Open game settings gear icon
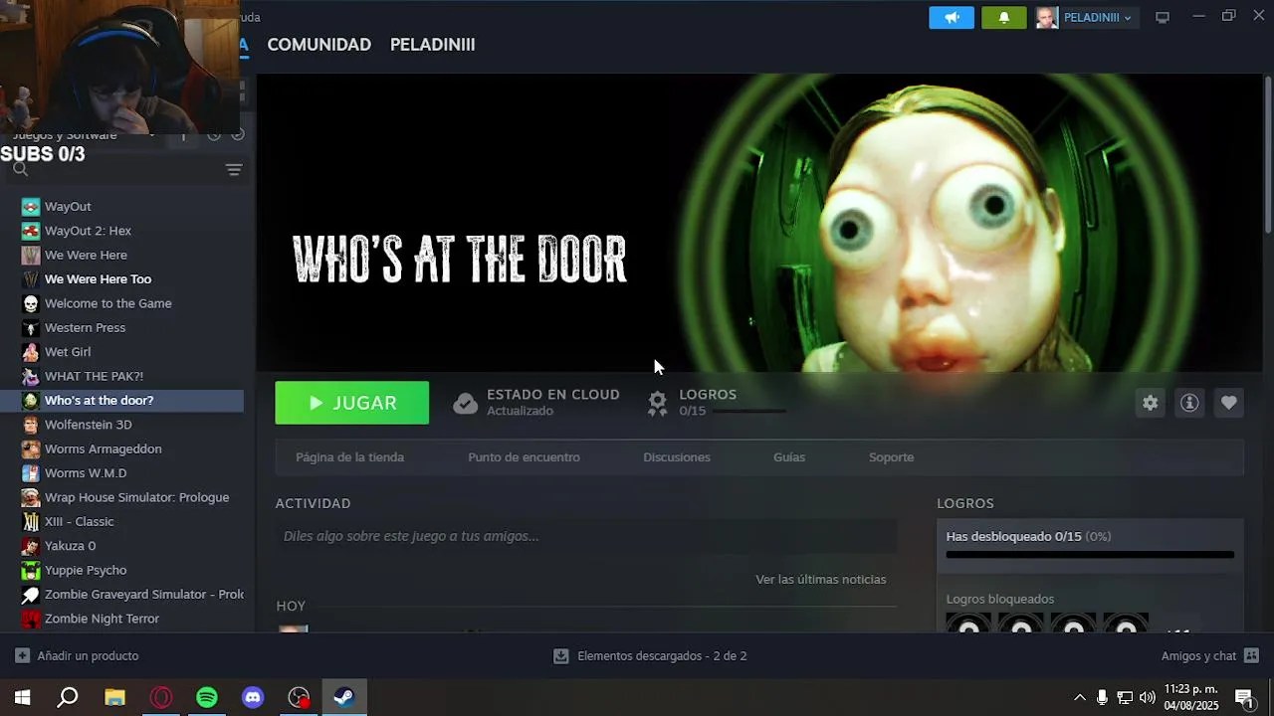 1150,403
